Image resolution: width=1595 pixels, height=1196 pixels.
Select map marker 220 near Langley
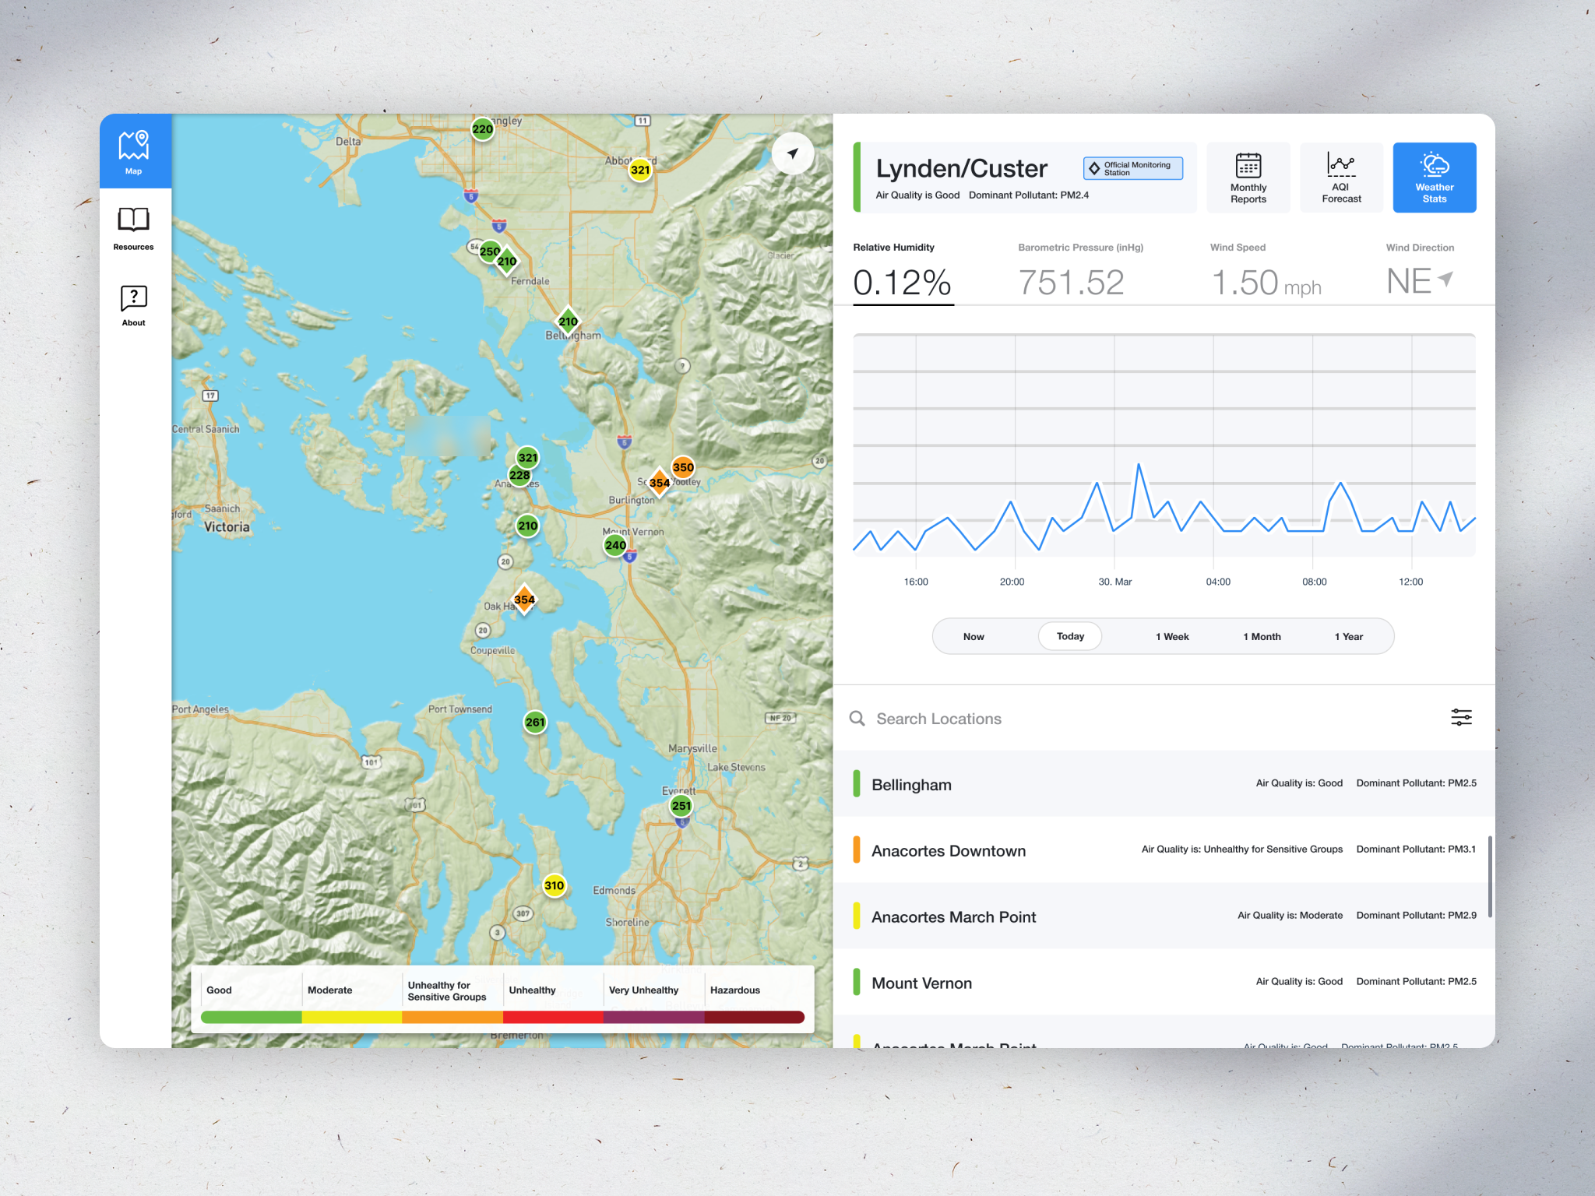[x=483, y=129]
